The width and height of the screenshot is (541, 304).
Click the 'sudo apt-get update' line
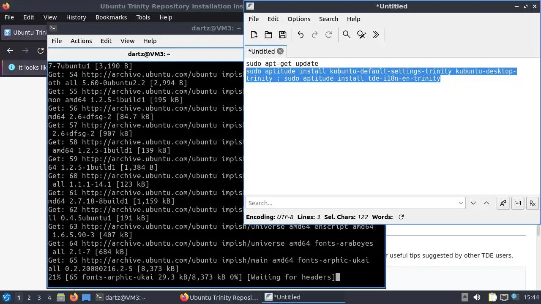point(282,64)
